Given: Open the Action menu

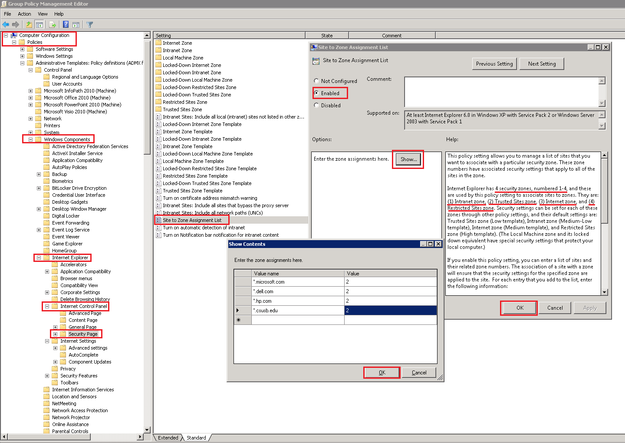Looking at the screenshot, I should (24, 14).
